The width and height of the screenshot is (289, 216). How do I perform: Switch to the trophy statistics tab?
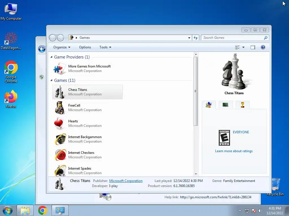click(x=242, y=105)
